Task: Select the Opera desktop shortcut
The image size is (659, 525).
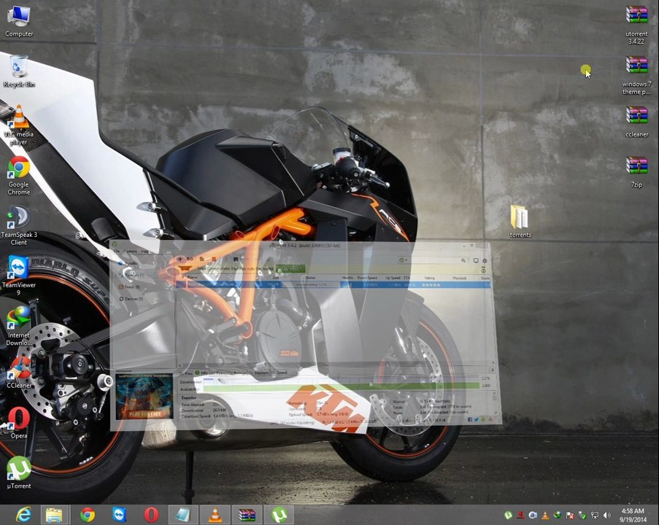Action: 19,422
